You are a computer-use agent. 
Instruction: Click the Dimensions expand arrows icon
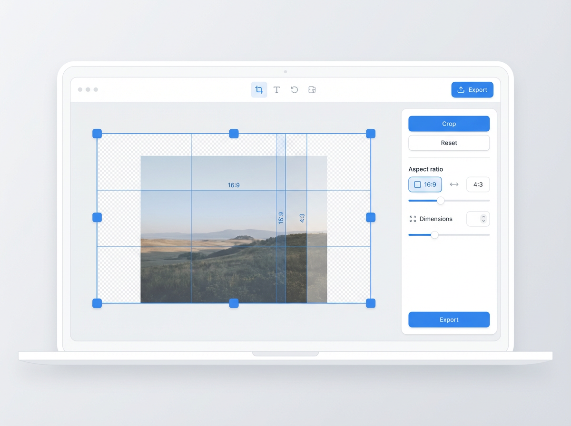pos(413,219)
